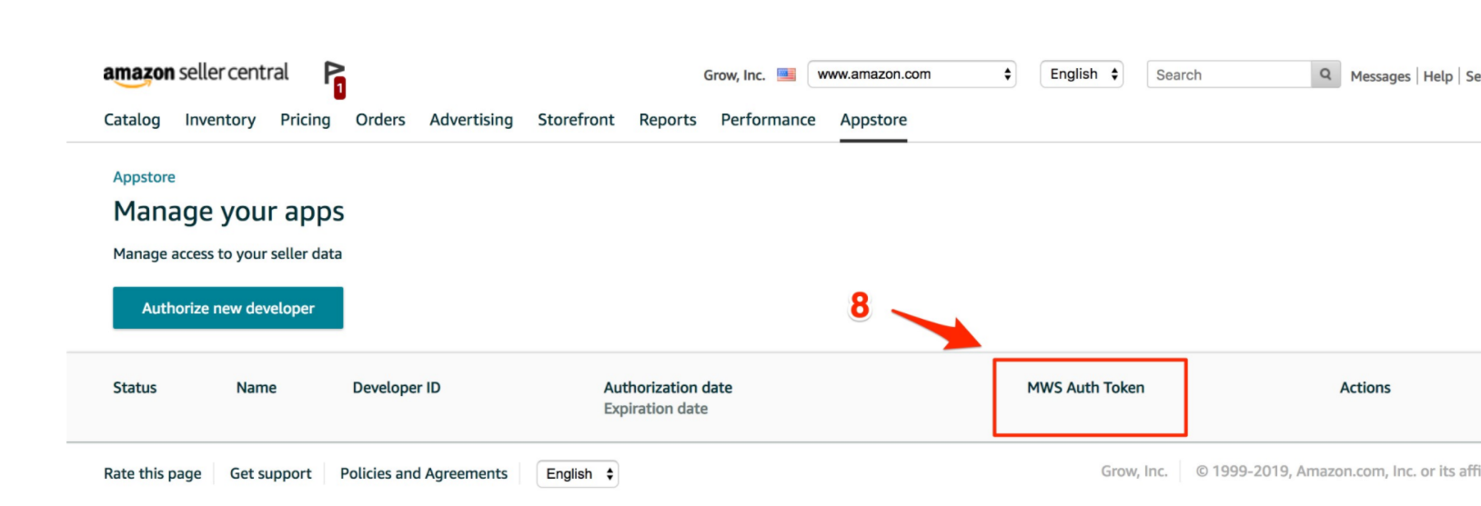Select the Appstore menu tab
The height and width of the screenshot is (506, 1481).
tap(873, 120)
